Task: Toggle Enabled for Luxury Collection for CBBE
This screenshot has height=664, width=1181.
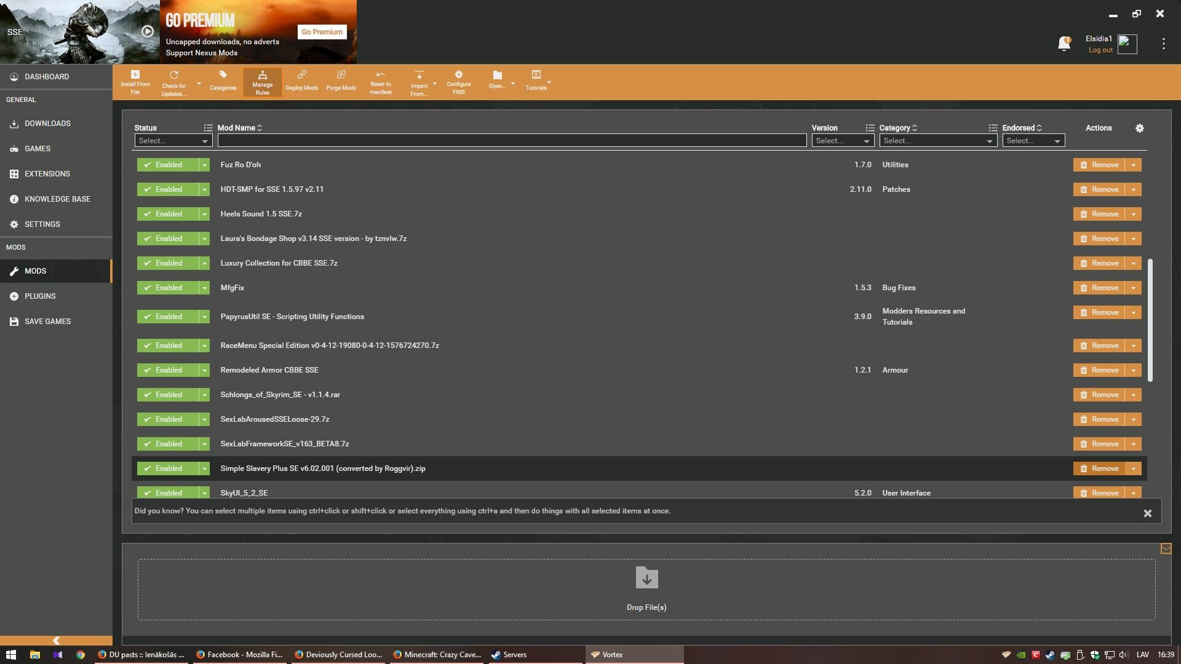Action: click(167, 263)
